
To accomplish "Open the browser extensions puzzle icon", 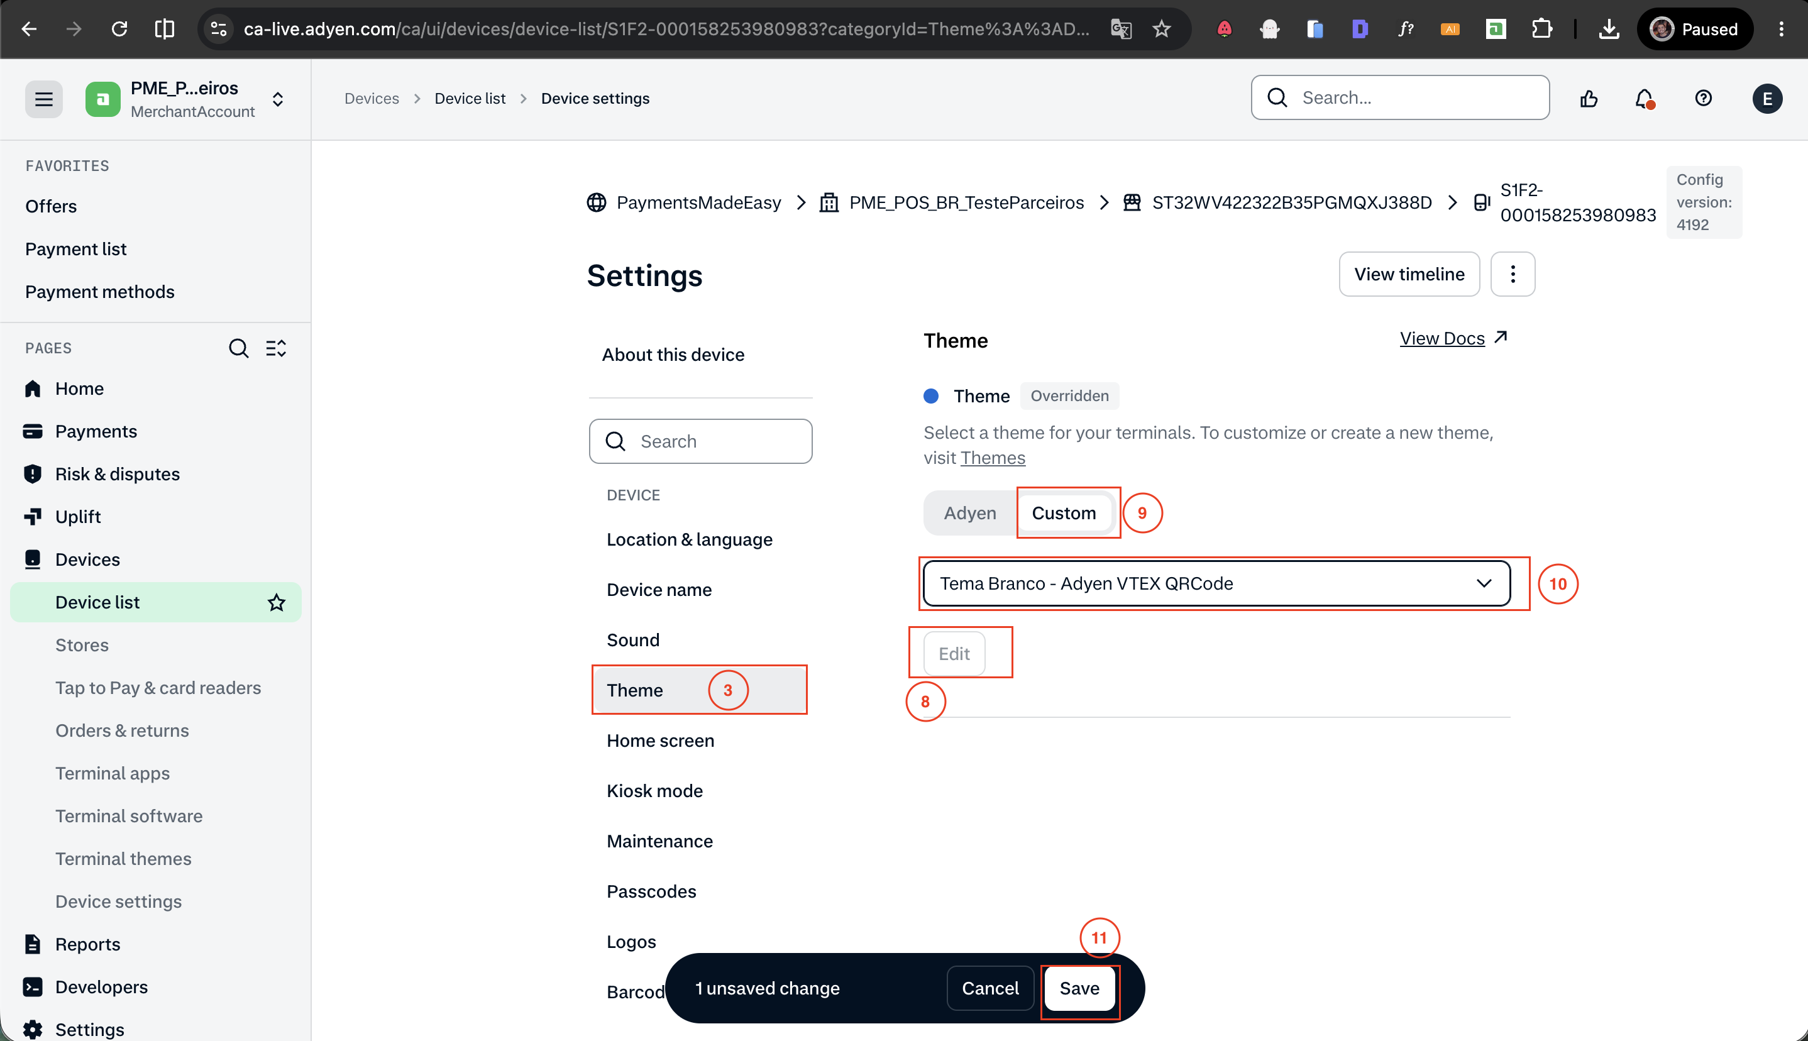I will [x=1542, y=30].
